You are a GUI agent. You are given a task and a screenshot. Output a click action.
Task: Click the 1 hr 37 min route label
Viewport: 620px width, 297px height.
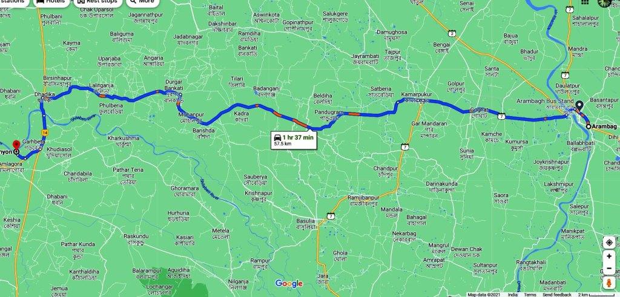[294, 140]
